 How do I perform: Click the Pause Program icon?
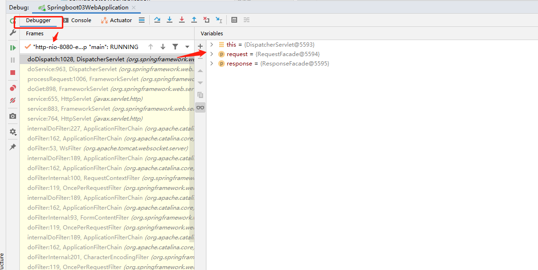[x=13, y=60]
